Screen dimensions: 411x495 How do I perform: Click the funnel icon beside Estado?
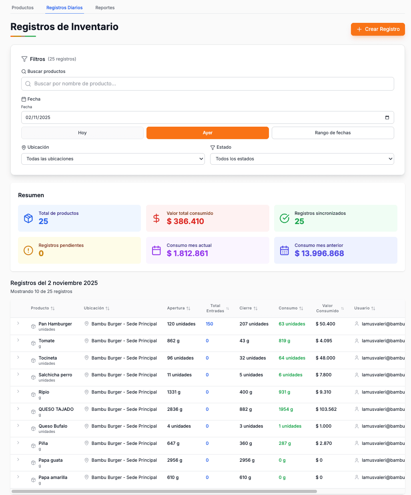pos(213,147)
